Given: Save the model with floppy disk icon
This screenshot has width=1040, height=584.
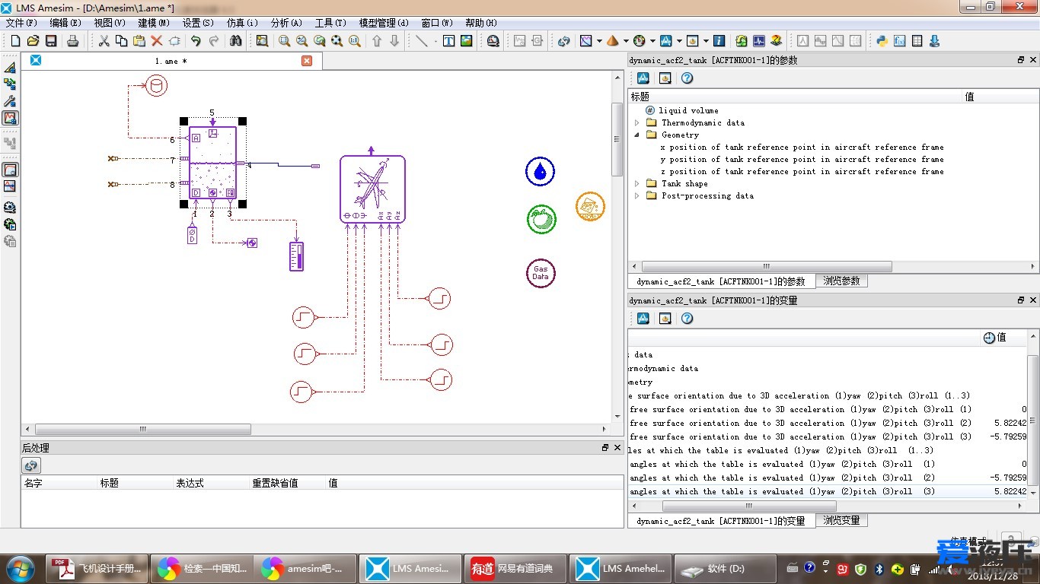Looking at the screenshot, I should [x=51, y=41].
